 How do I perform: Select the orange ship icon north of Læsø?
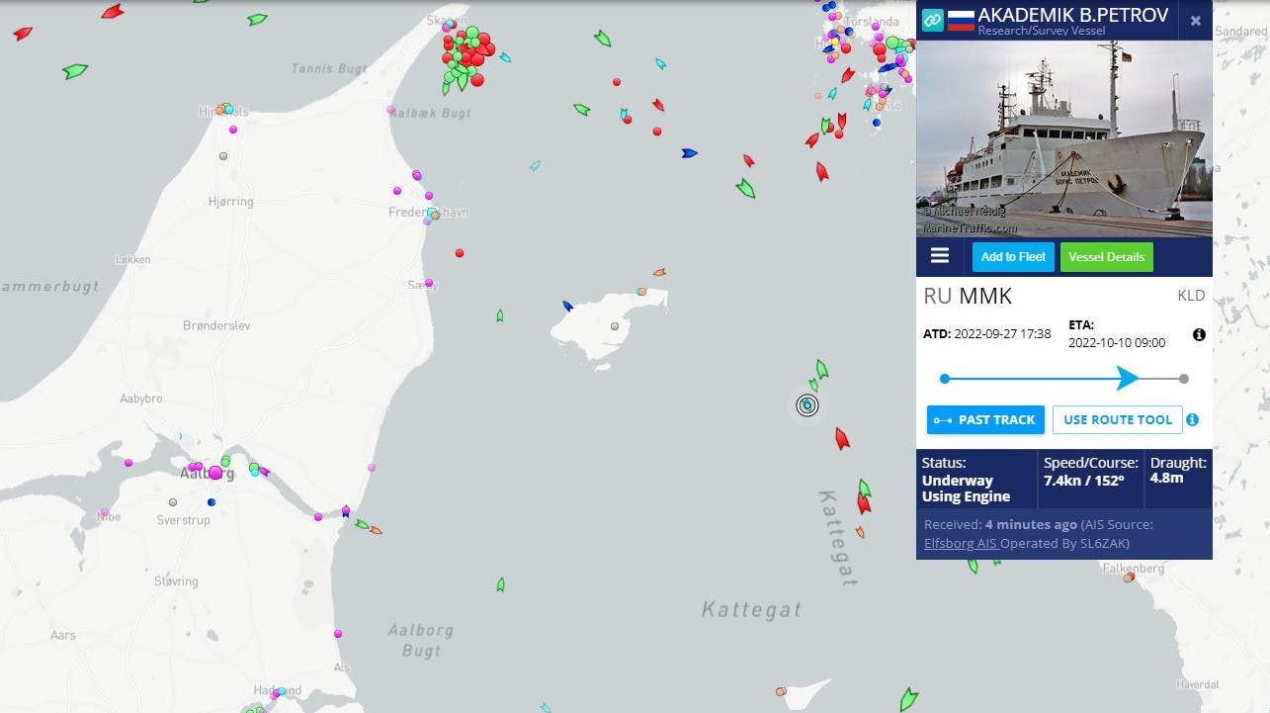point(659,271)
